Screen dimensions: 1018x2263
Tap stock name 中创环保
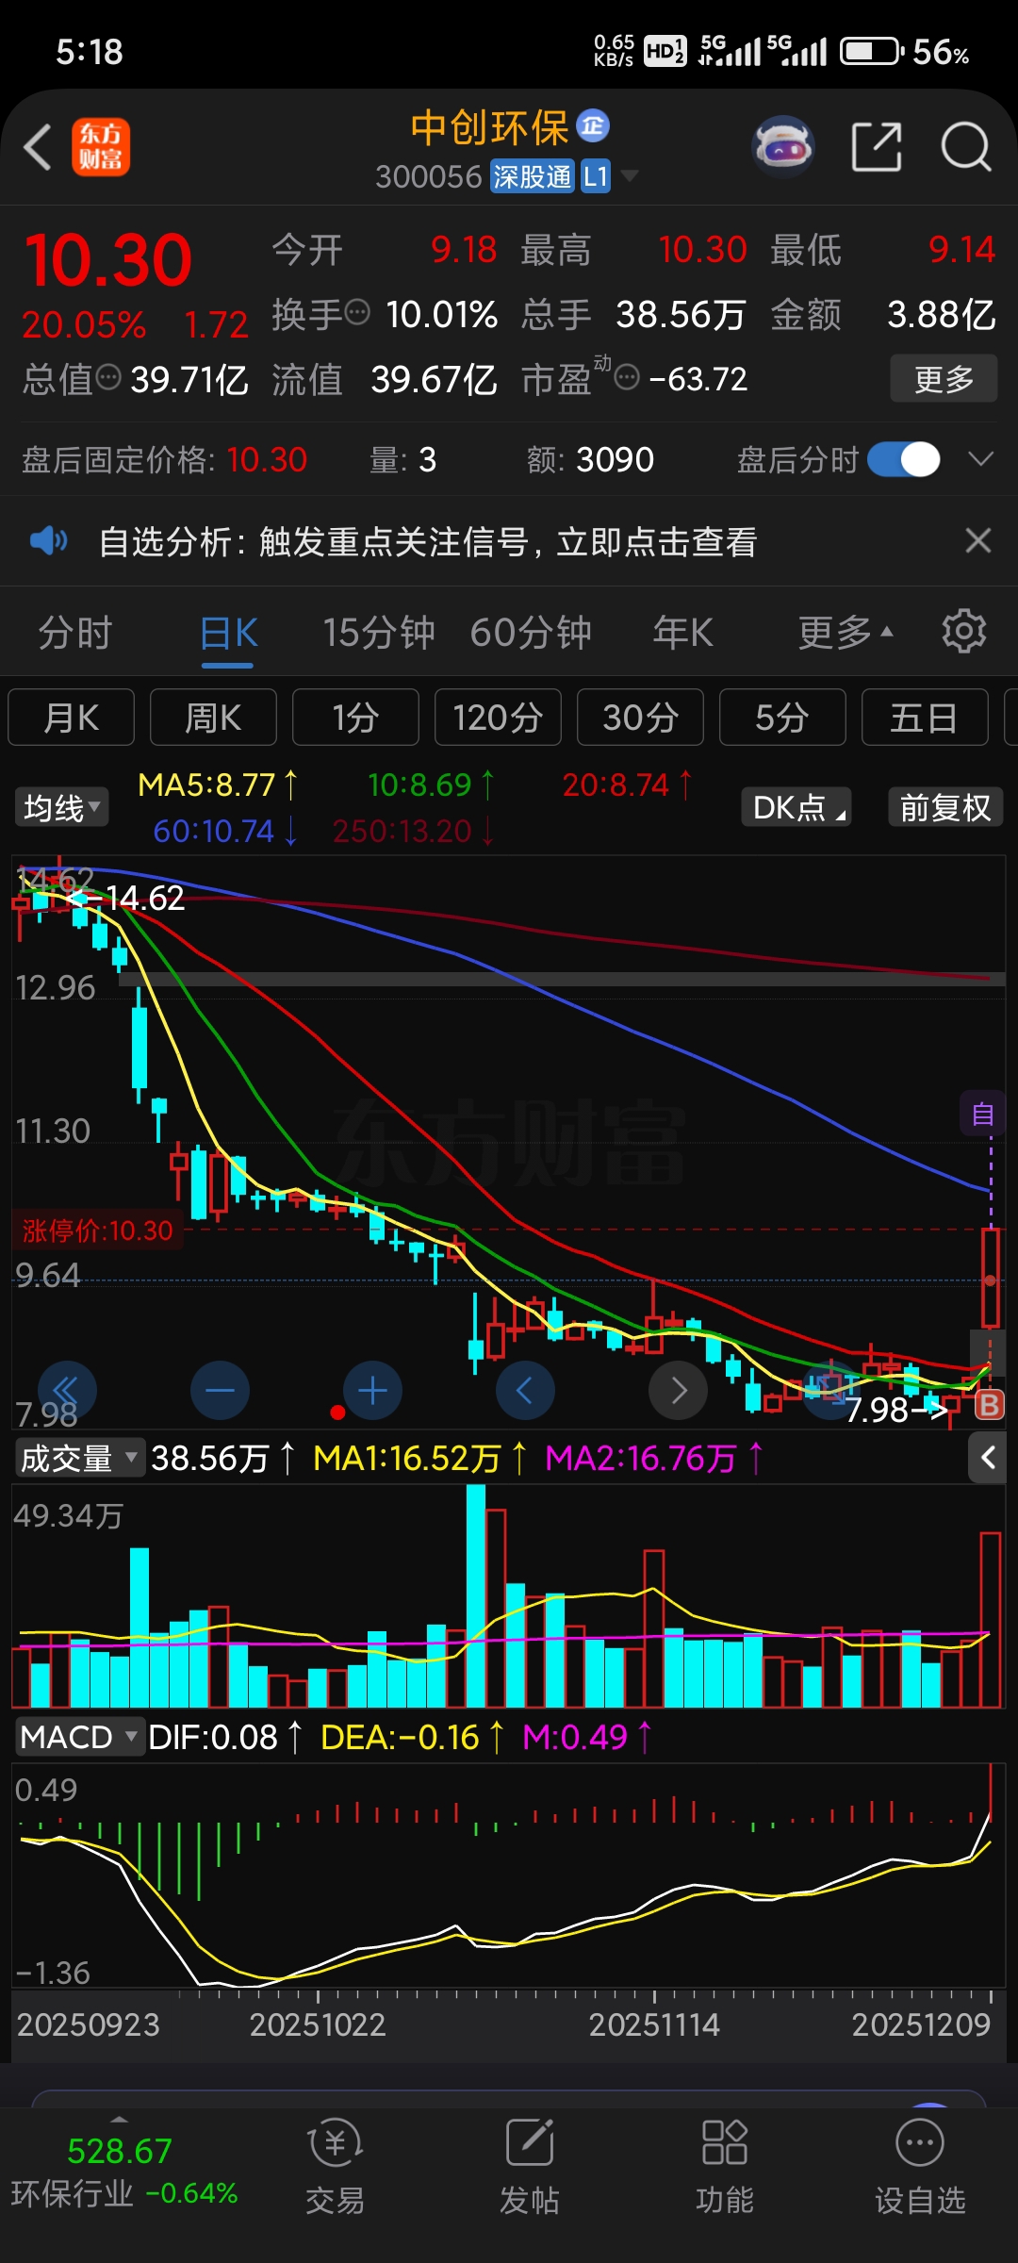[489, 128]
